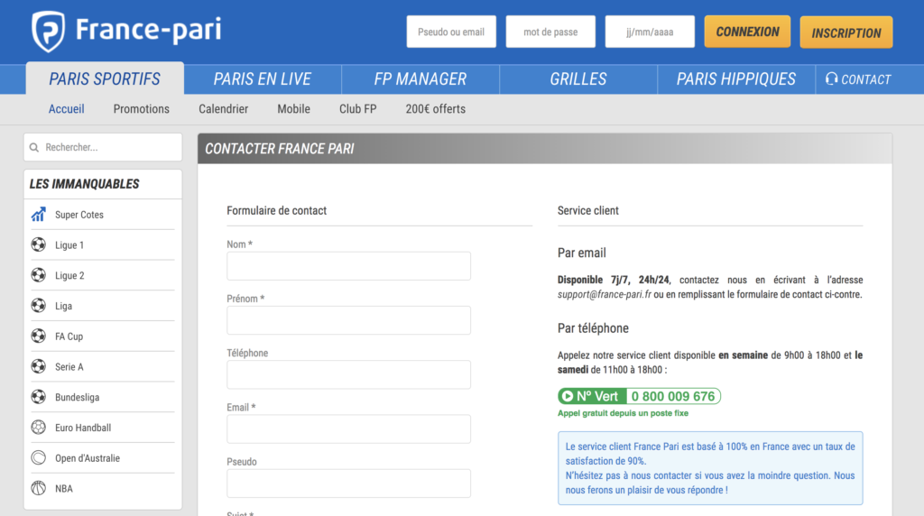Click the Par email heading
Viewport: 924px width, 516px height.
(x=582, y=253)
